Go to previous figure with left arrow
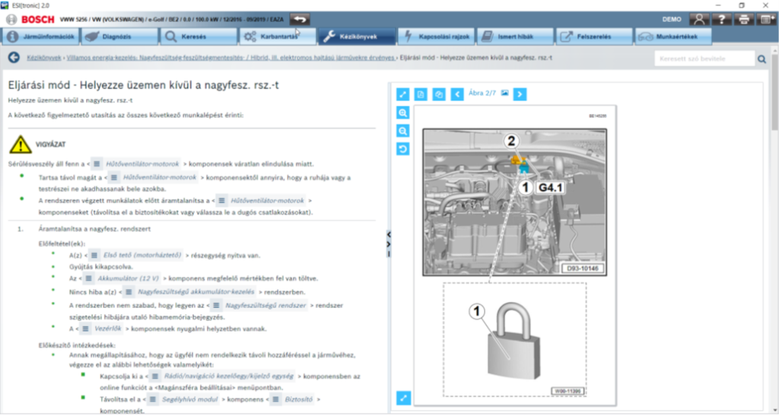The height and width of the screenshot is (416, 779). (457, 94)
